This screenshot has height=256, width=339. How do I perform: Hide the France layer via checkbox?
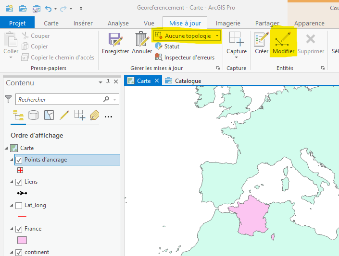pyautogui.click(x=19, y=229)
